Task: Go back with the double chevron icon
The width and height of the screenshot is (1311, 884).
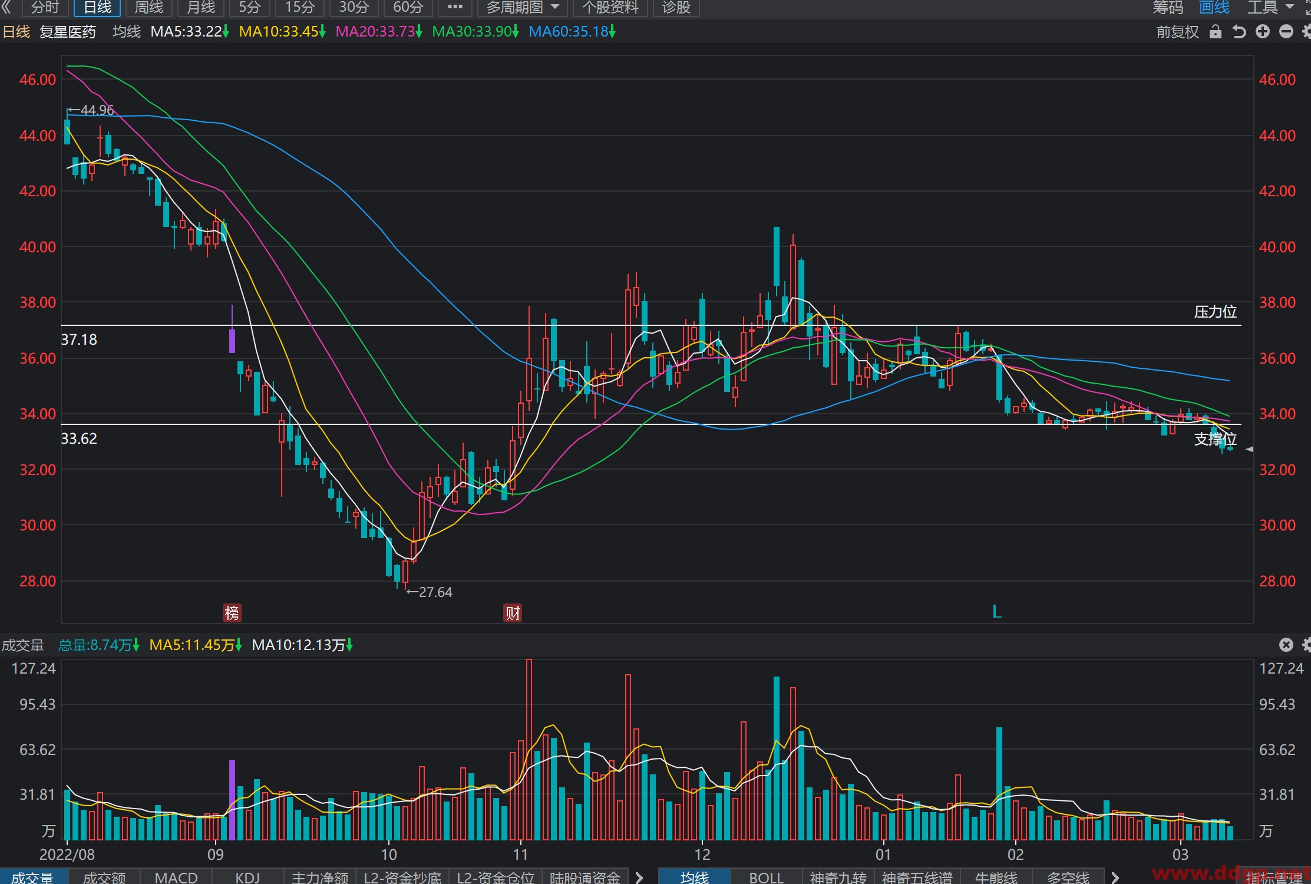Action: coord(7,7)
